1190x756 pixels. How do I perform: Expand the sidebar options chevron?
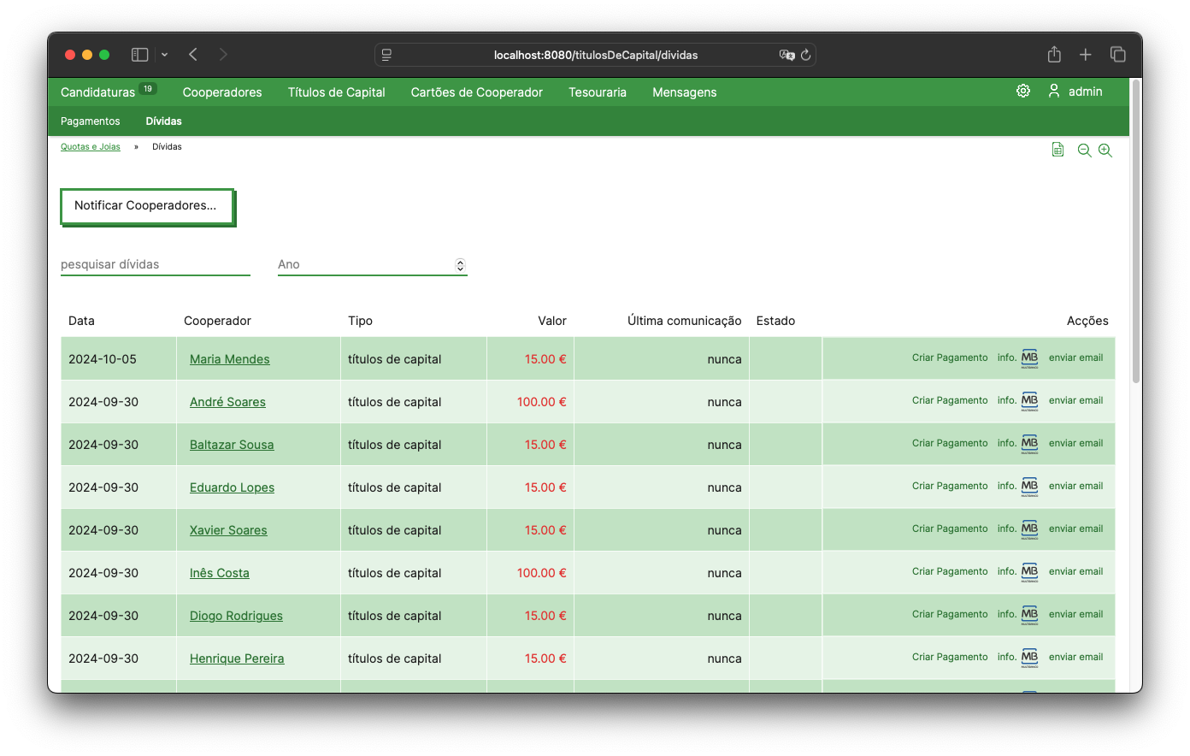pos(164,55)
